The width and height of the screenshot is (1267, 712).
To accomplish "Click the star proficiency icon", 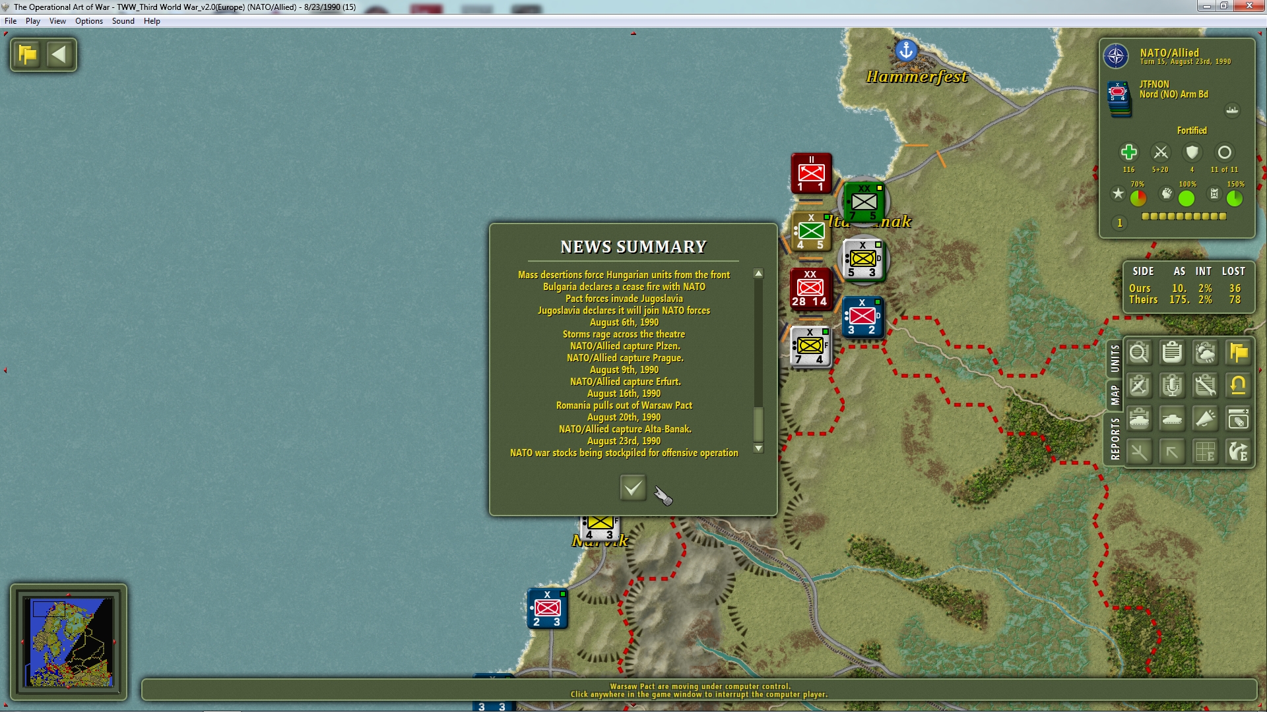I will click(x=1118, y=193).
